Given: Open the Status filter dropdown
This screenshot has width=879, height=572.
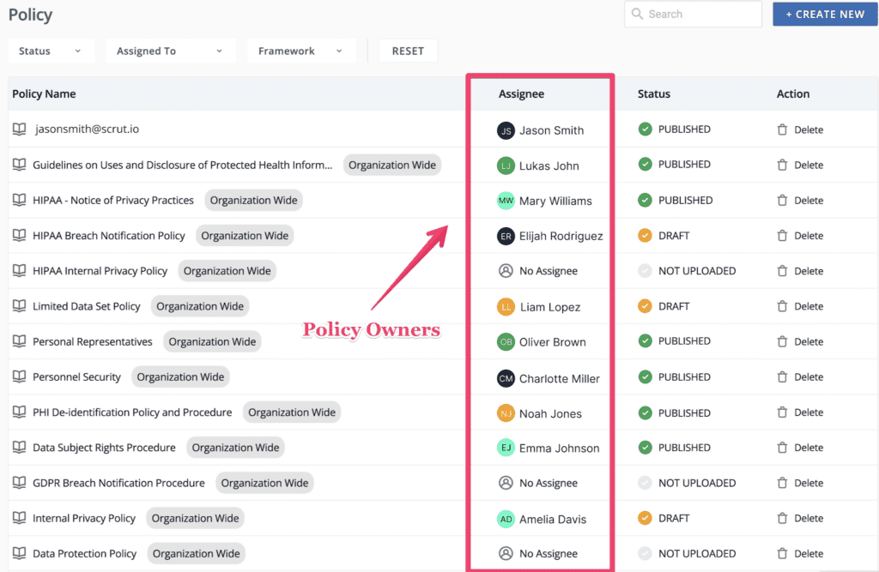Looking at the screenshot, I should [x=51, y=51].
